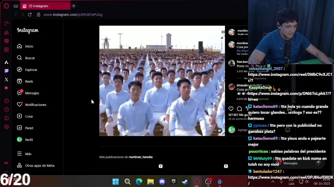Viewport: 334px width, 187px height.
Task: Open the first reel thumbnail icon below
Action: 160,166
